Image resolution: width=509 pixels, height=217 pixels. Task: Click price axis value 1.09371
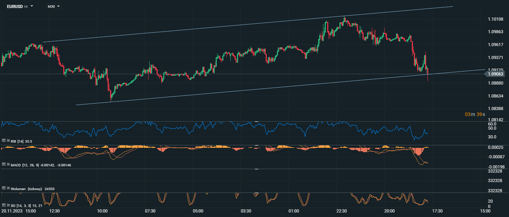(495, 57)
